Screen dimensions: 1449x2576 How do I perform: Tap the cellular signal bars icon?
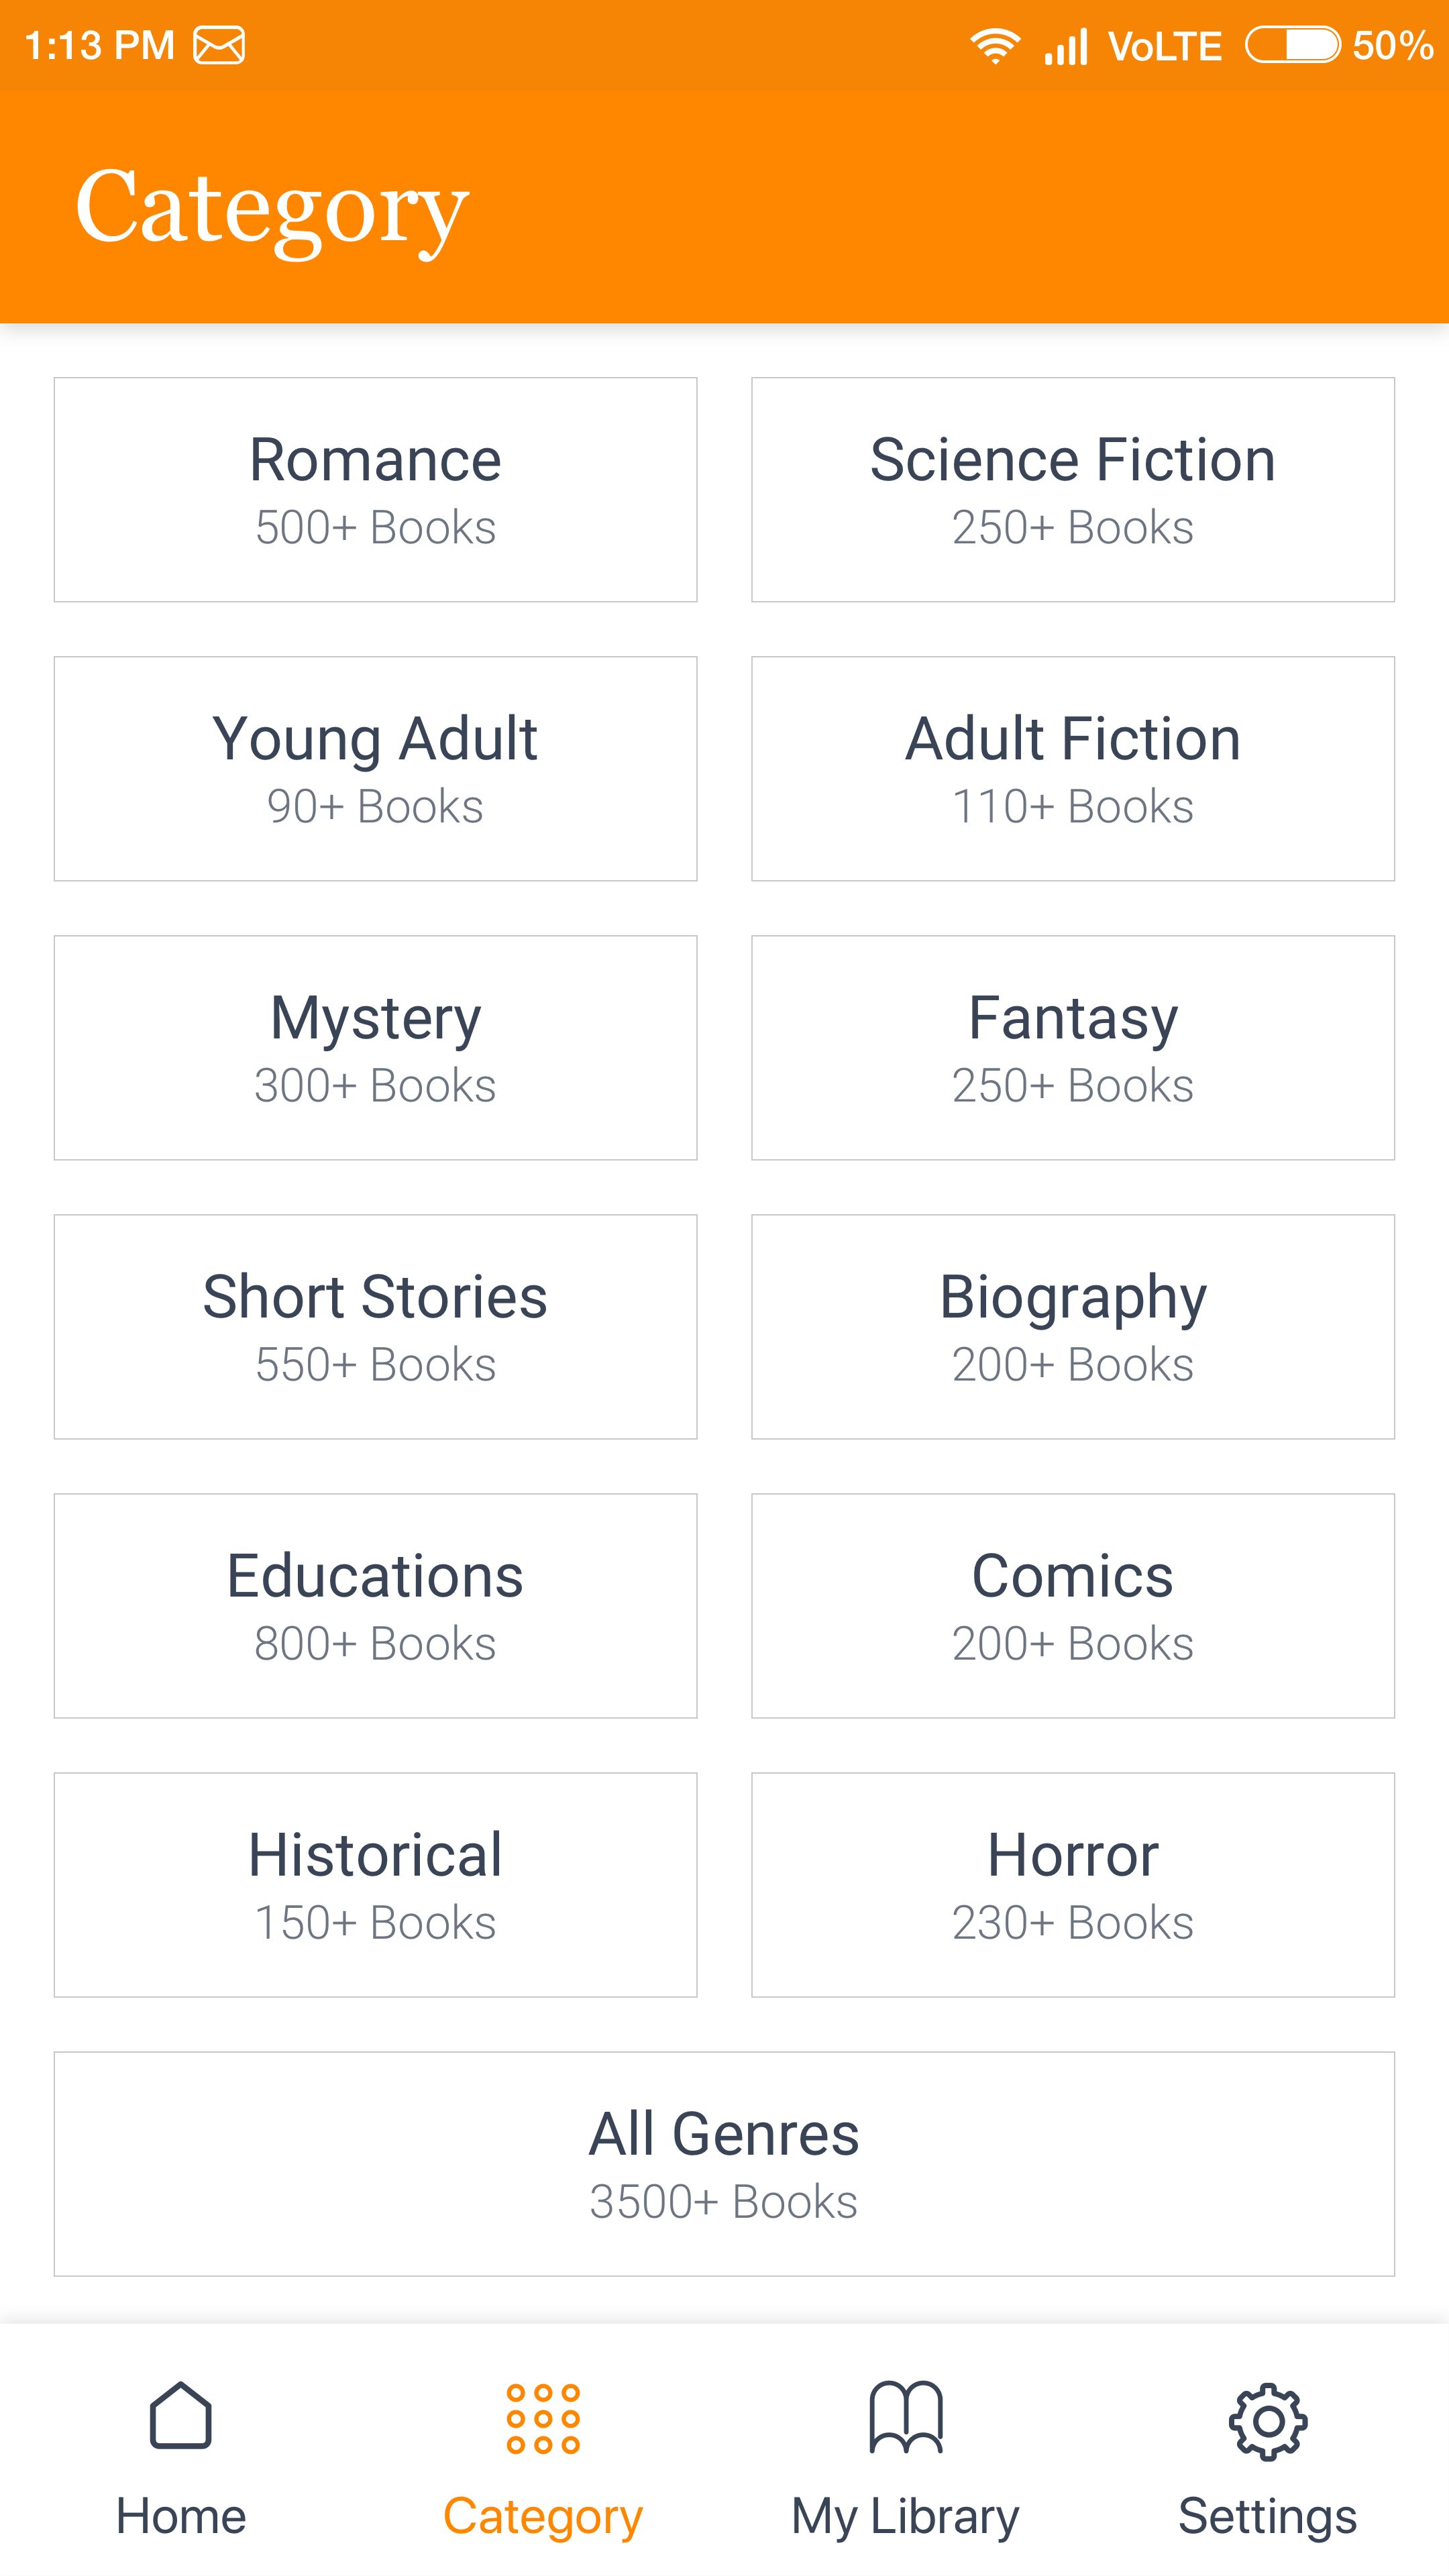1065,46
